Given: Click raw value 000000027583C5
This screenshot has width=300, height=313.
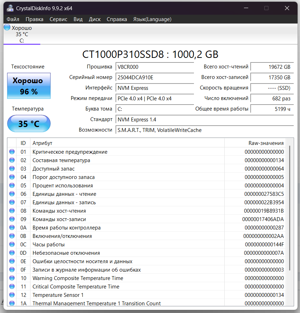Looking at the screenshot, I should pyautogui.click(x=264, y=194).
